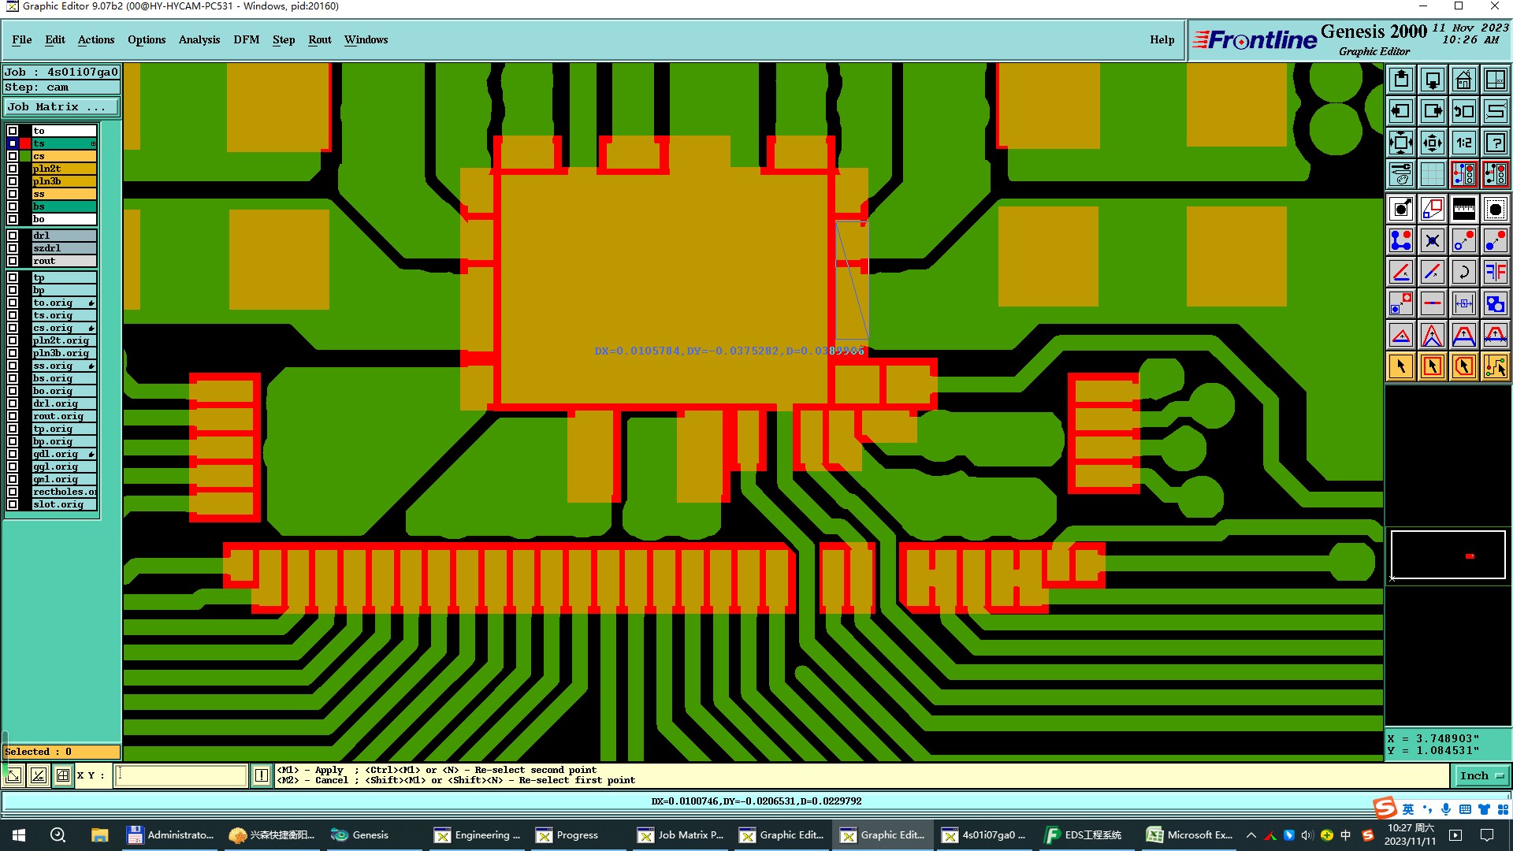This screenshot has width=1513, height=851.
Task: Open the Analysis menu
Action: (x=199, y=39)
